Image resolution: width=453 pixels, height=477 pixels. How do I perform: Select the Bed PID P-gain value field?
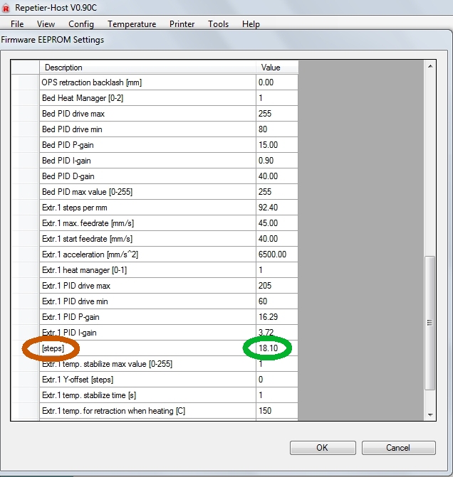point(276,145)
